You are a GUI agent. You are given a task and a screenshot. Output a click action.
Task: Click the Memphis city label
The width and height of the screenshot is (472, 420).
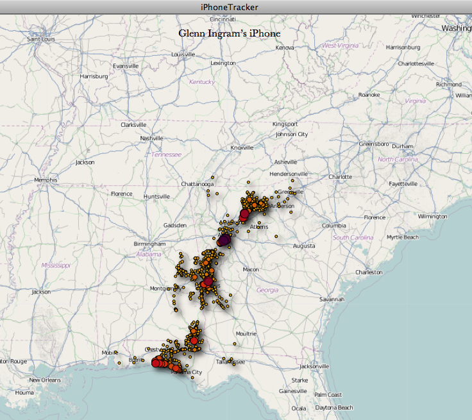pyautogui.click(x=46, y=180)
